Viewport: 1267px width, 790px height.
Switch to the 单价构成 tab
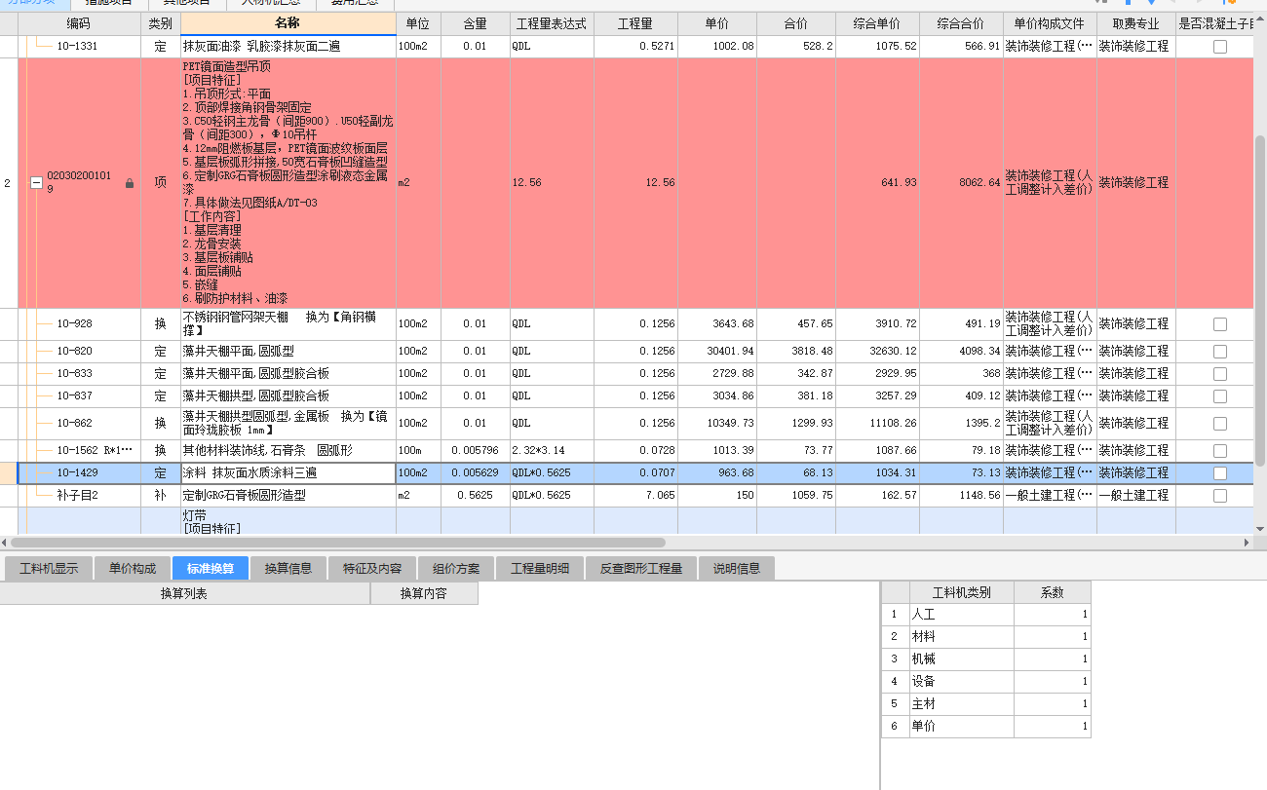(x=133, y=568)
